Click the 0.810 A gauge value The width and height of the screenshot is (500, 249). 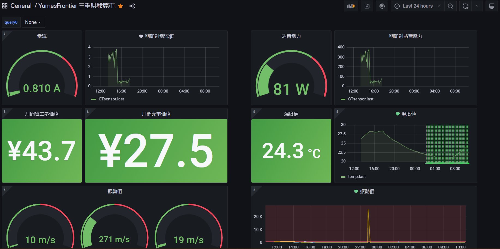(42, 88)
